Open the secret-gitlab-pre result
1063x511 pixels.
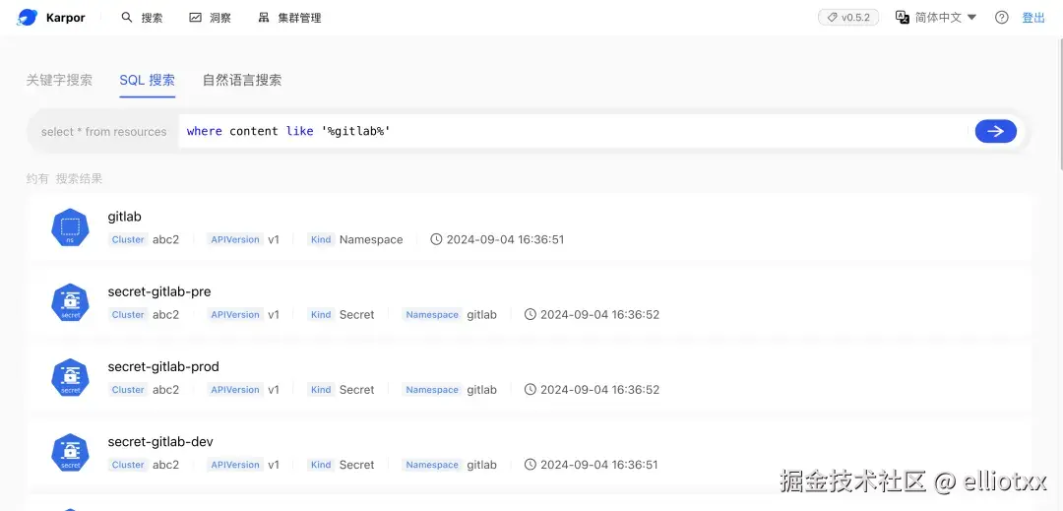coord(159,292)
